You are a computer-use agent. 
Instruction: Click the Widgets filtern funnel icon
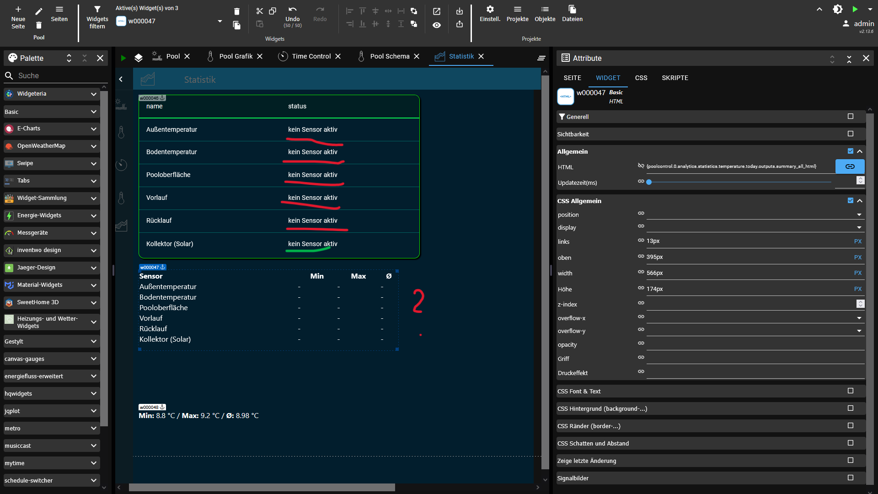(x=97, y=10)
